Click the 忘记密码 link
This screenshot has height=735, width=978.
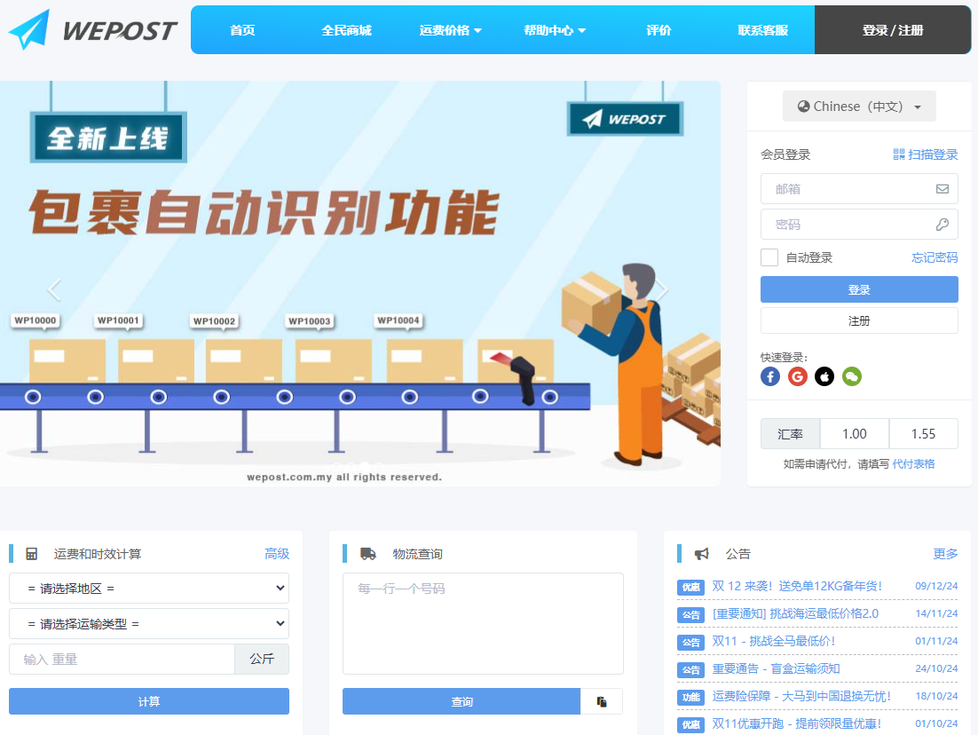[x=935, y=257]
